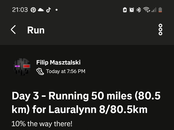The height and width of the screenshot is (130, 174).
Task: Tap the Bluetooth status icon
Action: point(139,10)
